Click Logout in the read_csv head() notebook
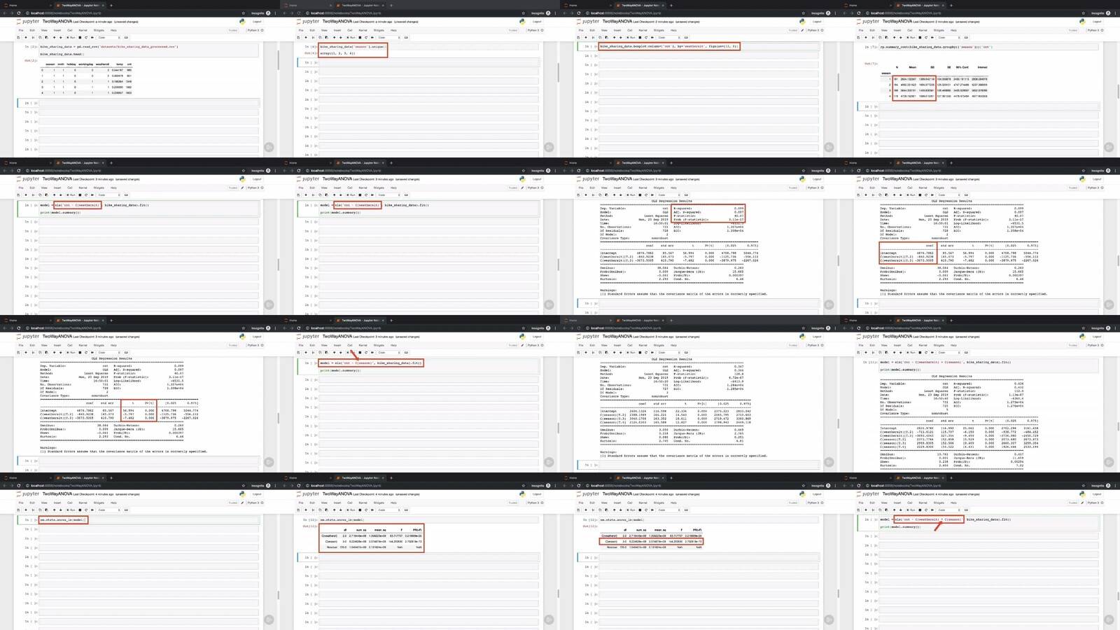Image resolution: width=1120 pixels, height=630 pixels. tap(257, 22)
